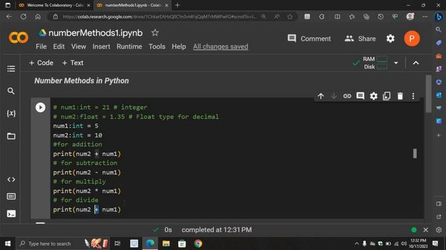
Task: Open browser settings and more menu
Action: [x=425, y=17]
